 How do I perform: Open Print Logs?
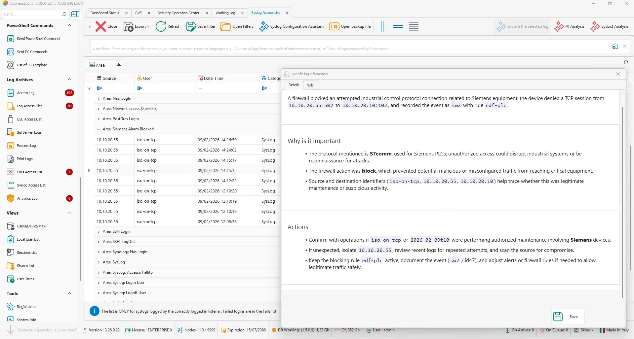pos(20,159)
